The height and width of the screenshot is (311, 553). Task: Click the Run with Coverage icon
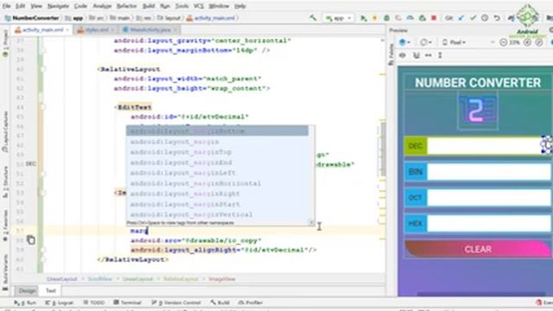click(398, 18)
